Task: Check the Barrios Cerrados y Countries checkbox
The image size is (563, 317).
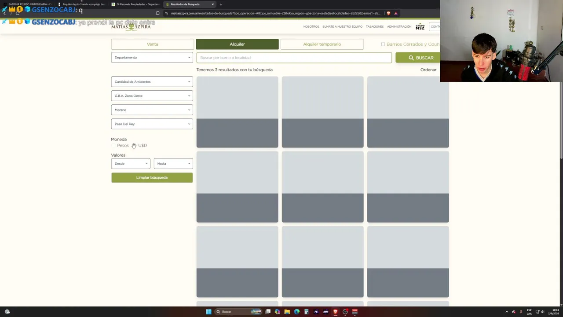Action: [383, 44]
